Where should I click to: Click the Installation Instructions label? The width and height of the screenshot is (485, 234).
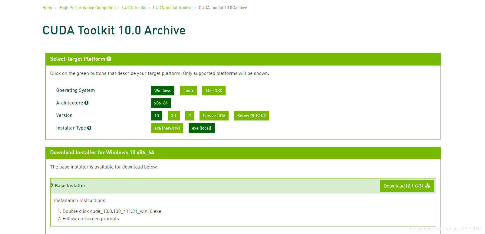click(x=80, y=200)
